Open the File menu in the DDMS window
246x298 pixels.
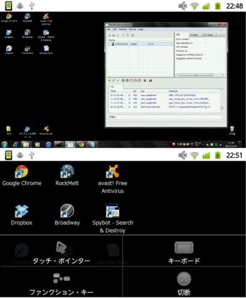point(108,30)
